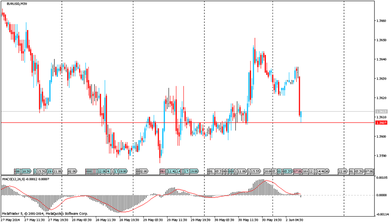This screenshot has width=391, height=224.
Task: Open the 11:00 event marker
Action: (242, 171)
